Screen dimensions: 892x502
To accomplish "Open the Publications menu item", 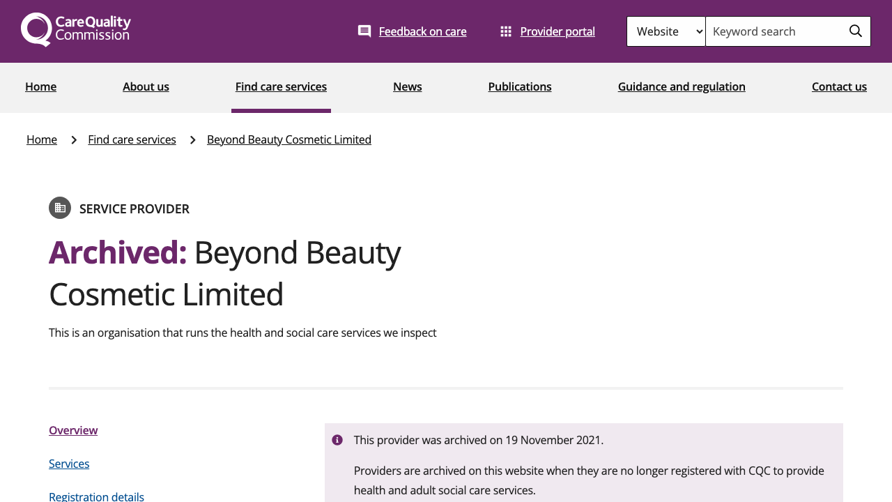I will point(520,86).
